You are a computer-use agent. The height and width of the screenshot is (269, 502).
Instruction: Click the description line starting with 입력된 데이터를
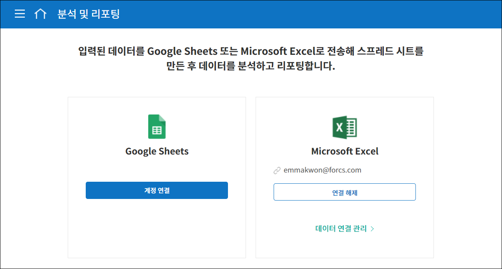pyautogui.click(x=251, y=51)
